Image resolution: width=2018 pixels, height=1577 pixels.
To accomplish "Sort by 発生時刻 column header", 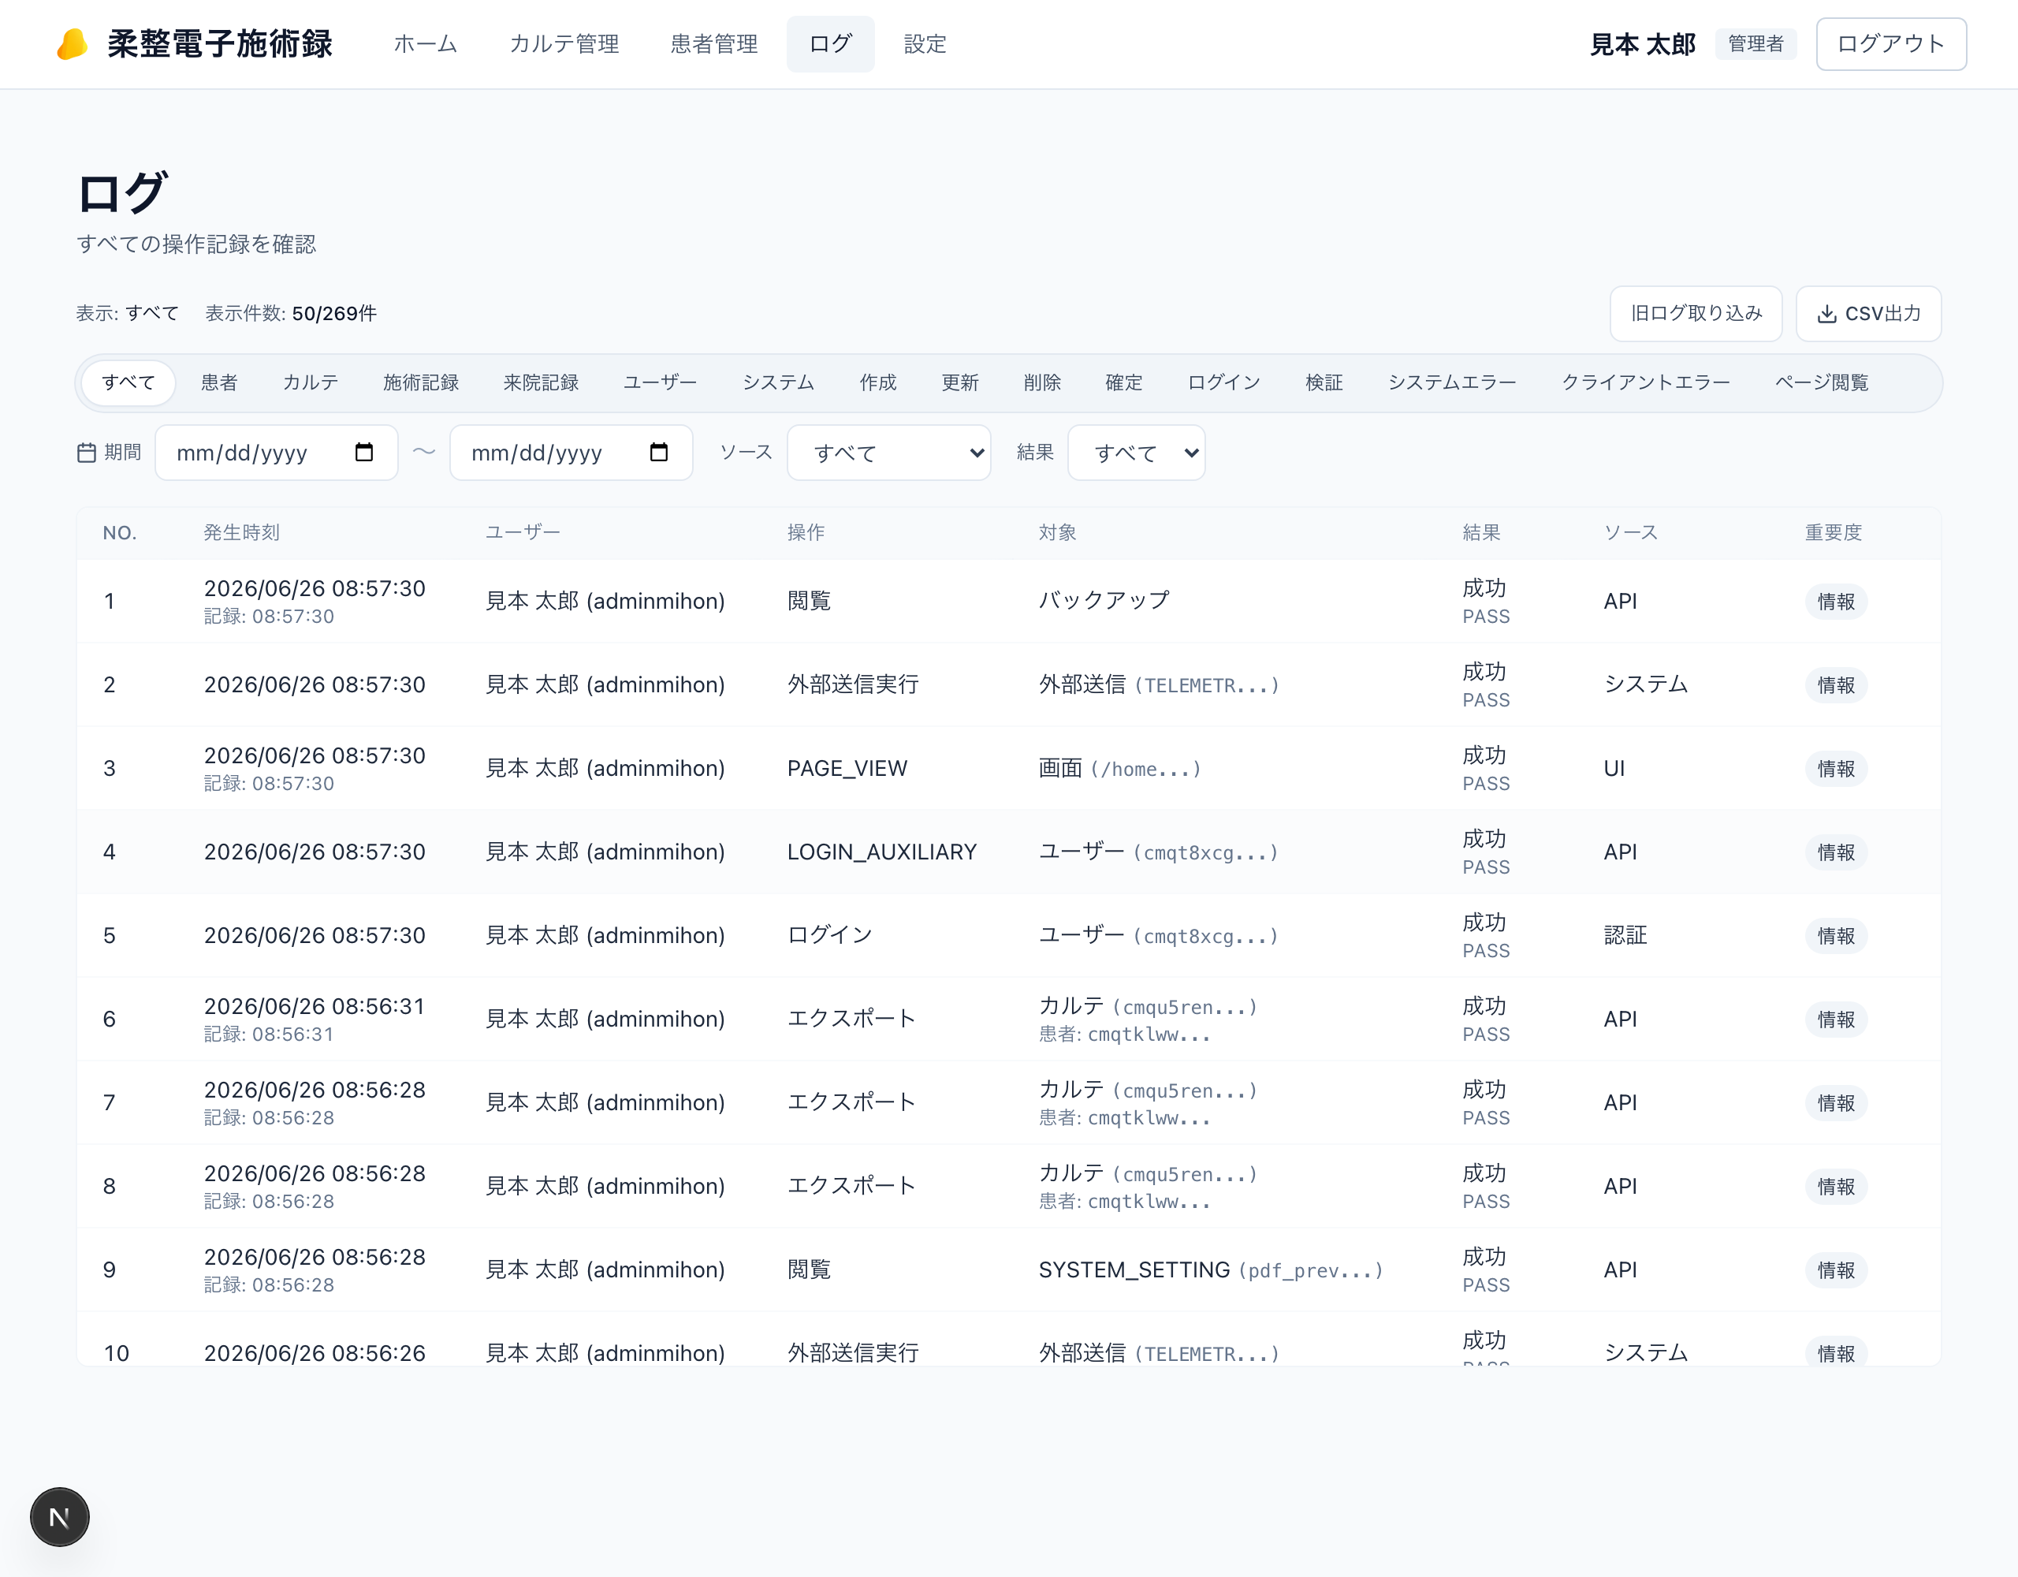I will coord(241,532).
